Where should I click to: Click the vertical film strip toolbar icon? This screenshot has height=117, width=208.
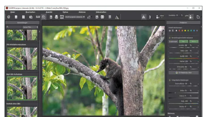tap(110, 17)
